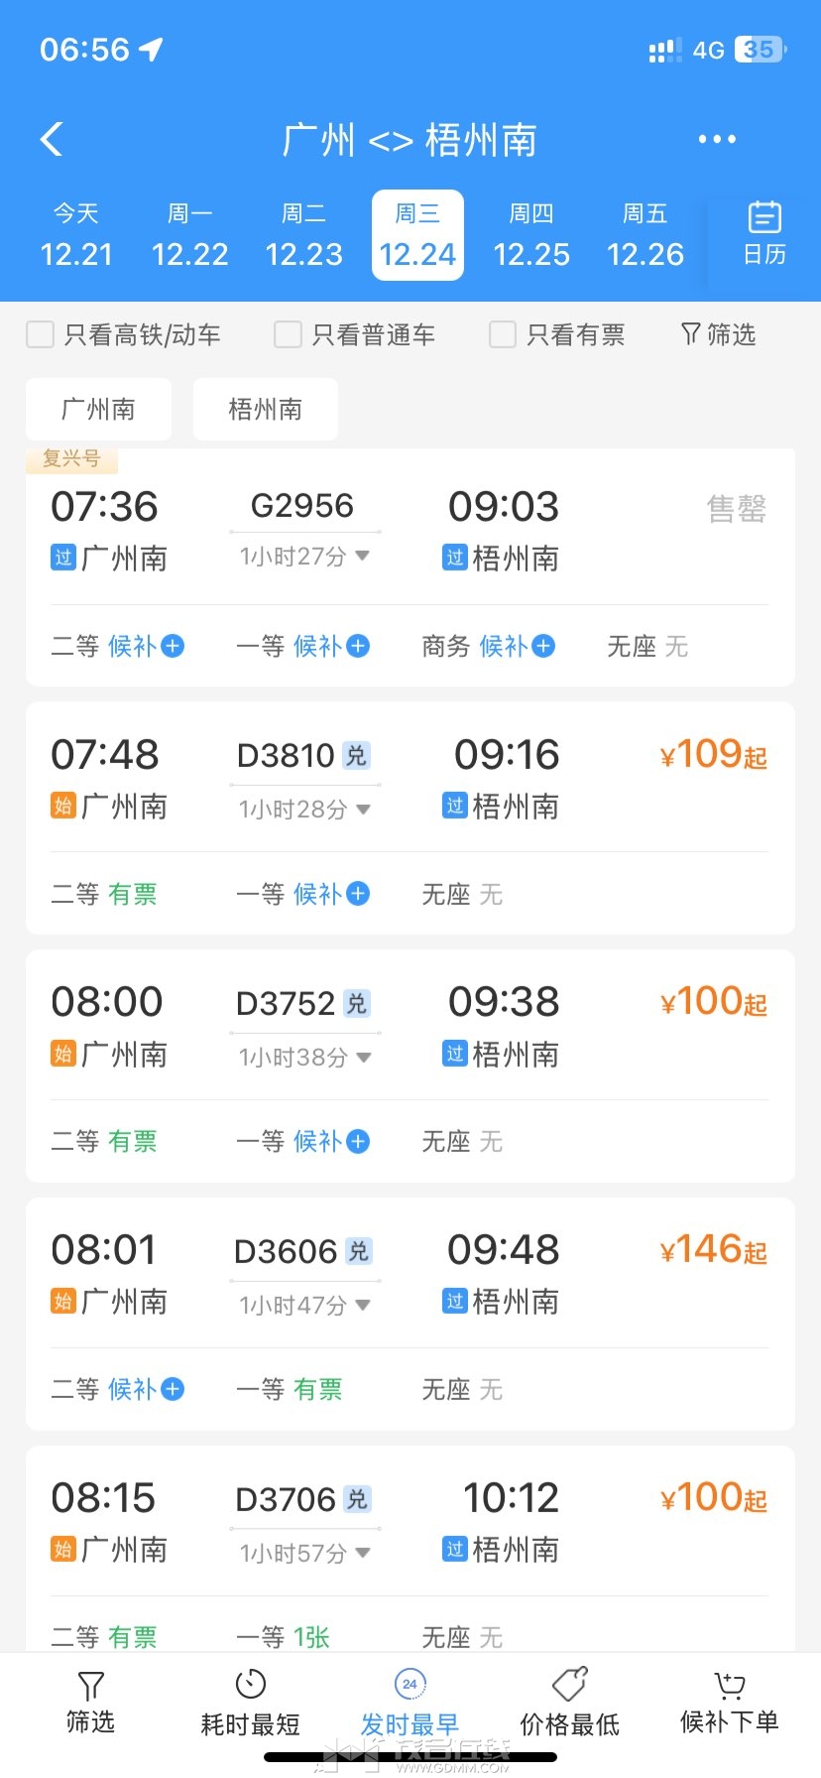Select the 周四 12.25 date tab
This screenshot has height=1778, width=821.
[531, 235]
